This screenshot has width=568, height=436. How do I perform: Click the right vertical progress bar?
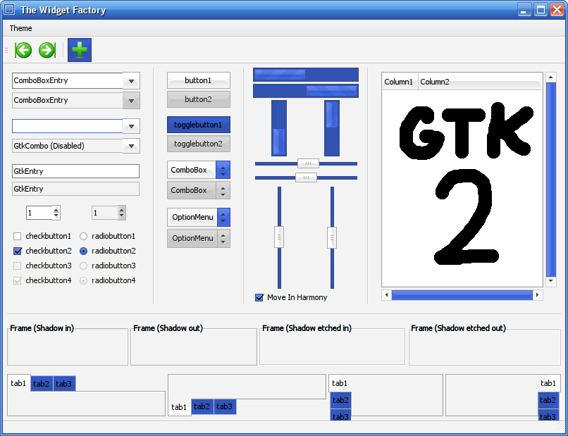(332, 128)
